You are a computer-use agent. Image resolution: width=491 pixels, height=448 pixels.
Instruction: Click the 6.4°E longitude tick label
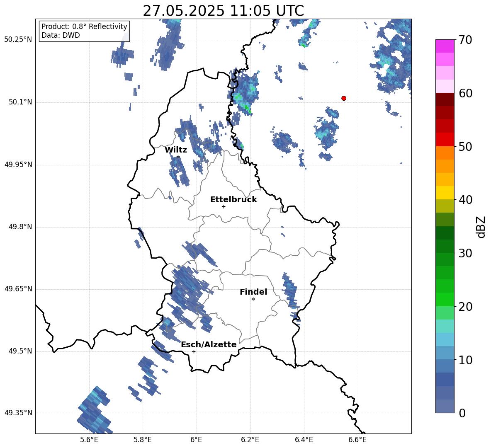click(304, 440)
